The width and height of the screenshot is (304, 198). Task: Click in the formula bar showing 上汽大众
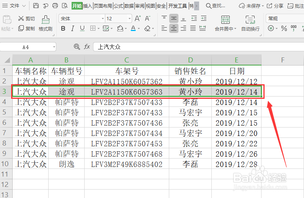pyautogui.click(x=199, y=47)
